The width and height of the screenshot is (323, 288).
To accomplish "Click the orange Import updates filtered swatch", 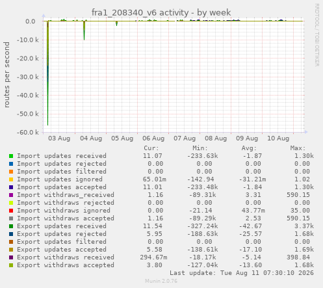I will click(x=11, y=172).
